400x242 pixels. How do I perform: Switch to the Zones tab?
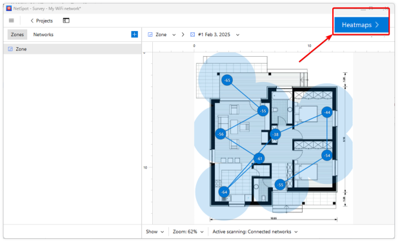[17, 34]
